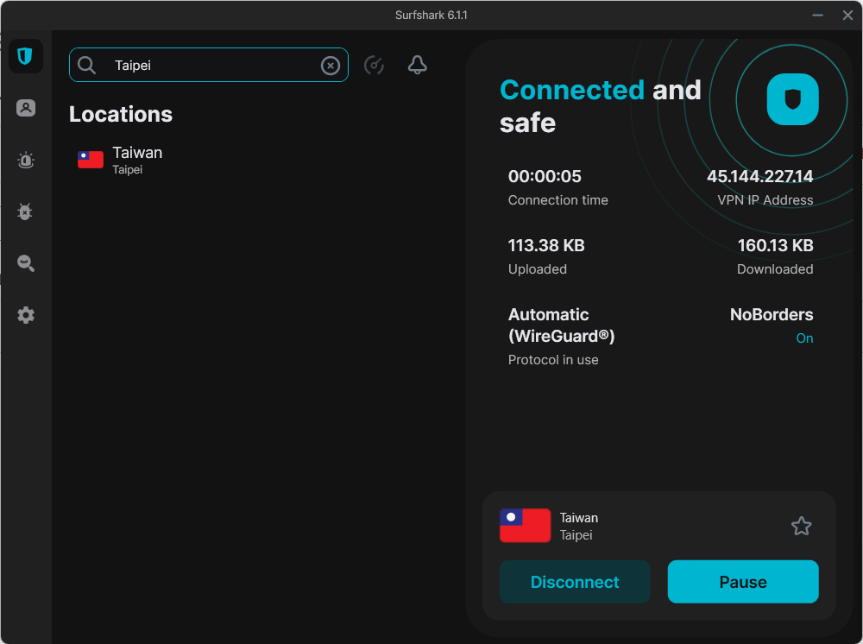
Task: Click the Disconnect button
Action: coord(575,582)
